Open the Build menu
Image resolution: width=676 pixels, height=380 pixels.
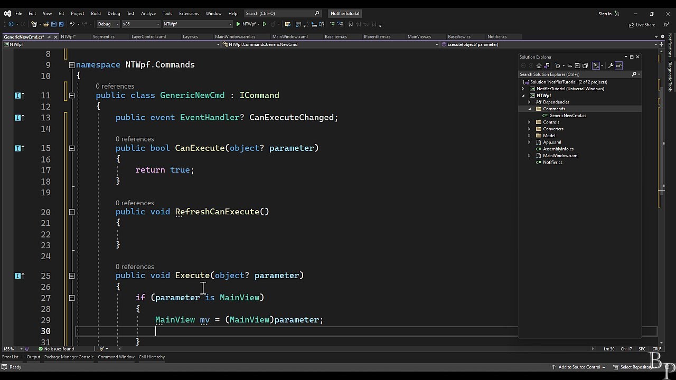point(96,13)
